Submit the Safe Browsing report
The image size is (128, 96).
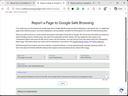[x=62, y=84]
